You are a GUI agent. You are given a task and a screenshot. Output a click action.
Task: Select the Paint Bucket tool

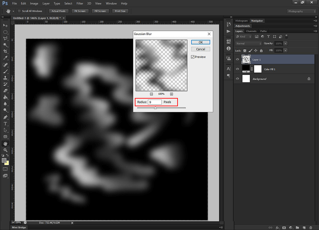pyautogui.click(x=5, y=97)
